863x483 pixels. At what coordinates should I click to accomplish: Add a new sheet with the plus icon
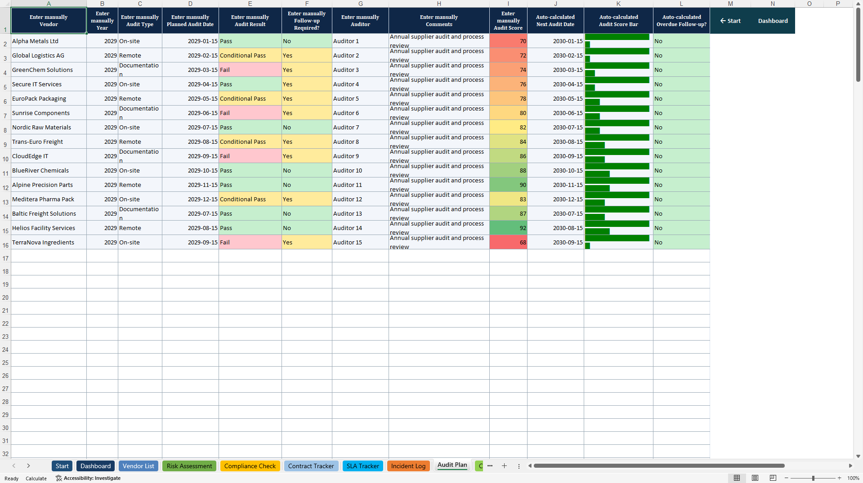coord(504,466)
